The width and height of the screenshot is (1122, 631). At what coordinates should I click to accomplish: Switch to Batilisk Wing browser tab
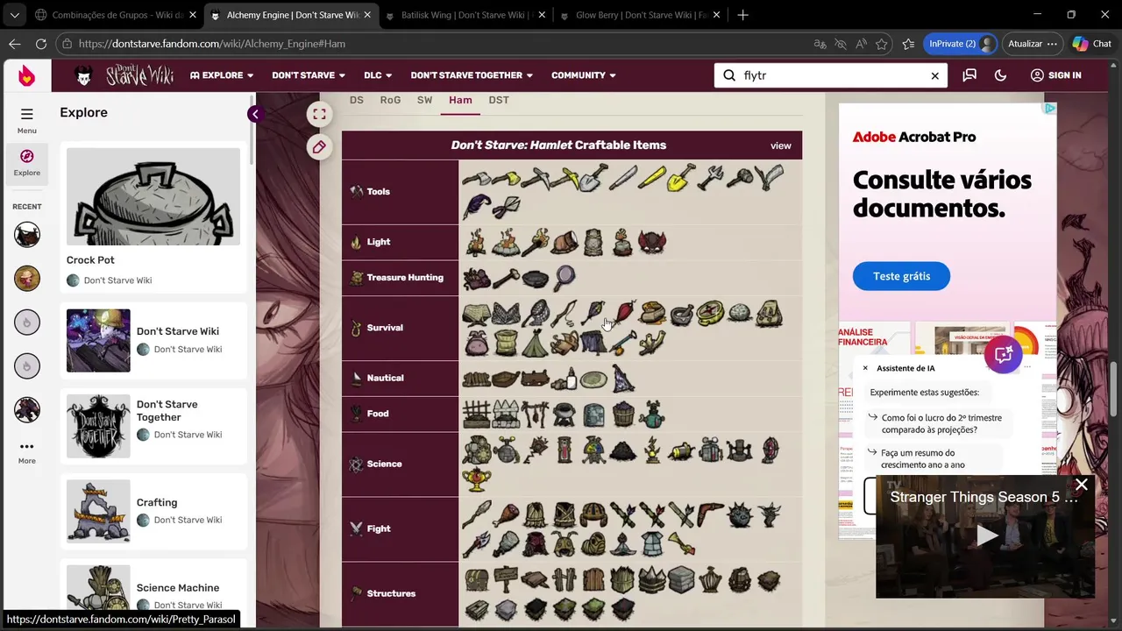pyautogui.click(x=464, y=15)
